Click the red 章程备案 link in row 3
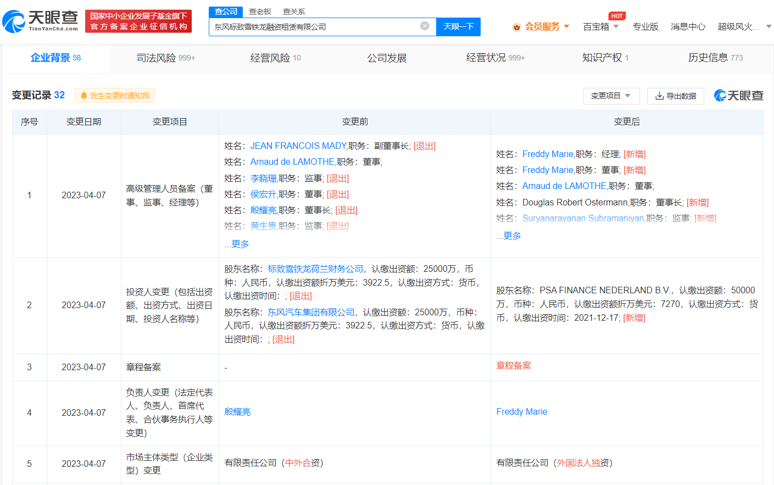Screen dimensions: 774x485 coord(514,365)
